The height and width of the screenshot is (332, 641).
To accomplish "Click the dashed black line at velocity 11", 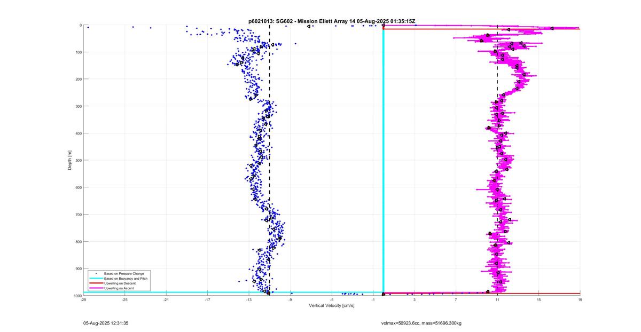I will 497,160.
